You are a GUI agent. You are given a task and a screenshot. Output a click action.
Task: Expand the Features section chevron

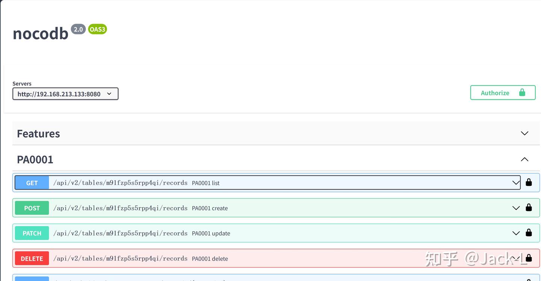pos(524,134)
